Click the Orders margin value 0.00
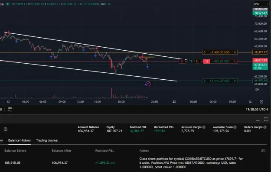Screen dimensions: 271x172 (247, 131)
